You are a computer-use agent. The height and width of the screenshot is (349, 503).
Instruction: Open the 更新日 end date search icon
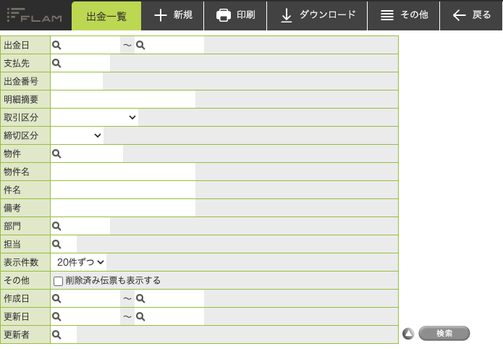pos(140,317)
